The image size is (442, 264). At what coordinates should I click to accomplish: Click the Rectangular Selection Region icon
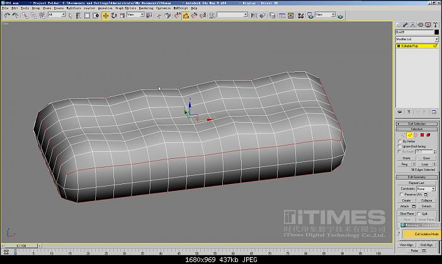tap(87, 16)
